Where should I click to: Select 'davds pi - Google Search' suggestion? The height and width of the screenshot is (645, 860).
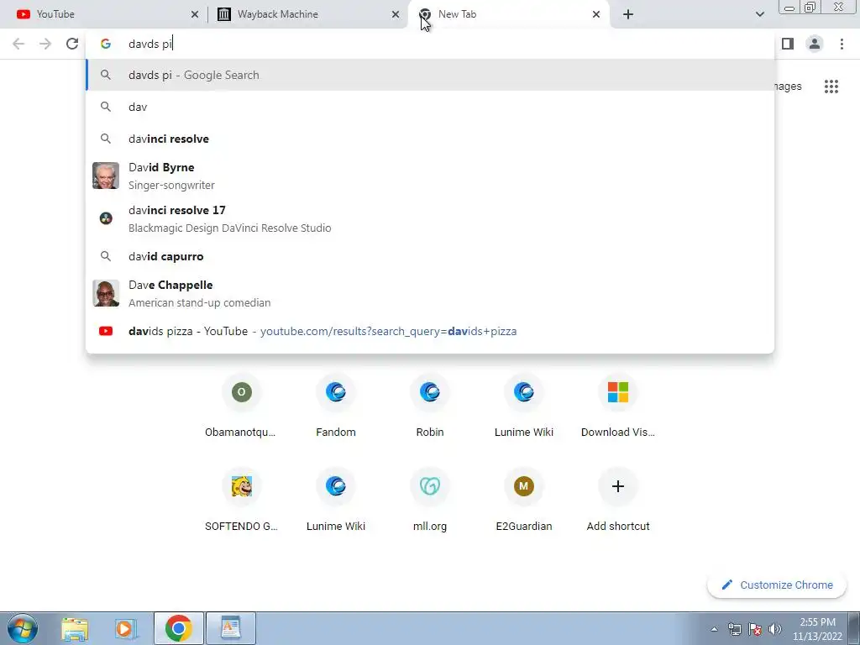pyautogui.click(x=430, y=75)
